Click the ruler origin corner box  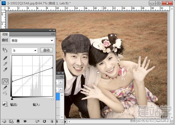tap(3, 9)
